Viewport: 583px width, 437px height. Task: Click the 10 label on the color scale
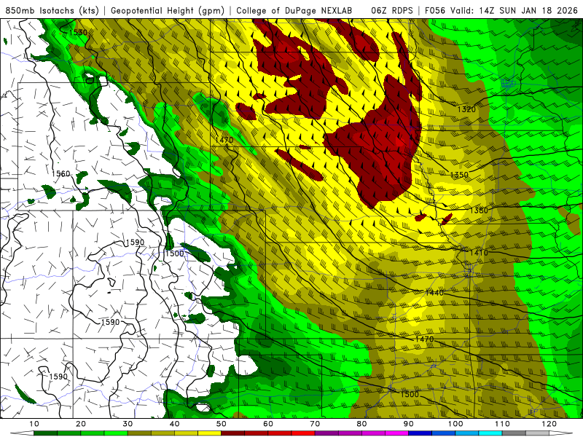[x=34, y=424]
